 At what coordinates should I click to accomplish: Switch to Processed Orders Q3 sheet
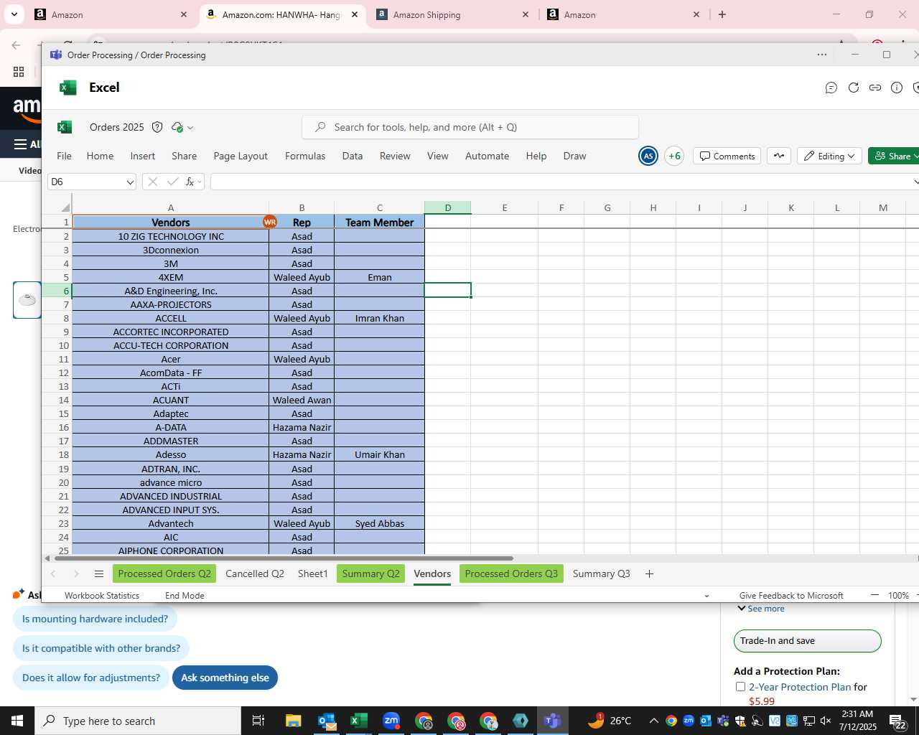tap(511, 574)
